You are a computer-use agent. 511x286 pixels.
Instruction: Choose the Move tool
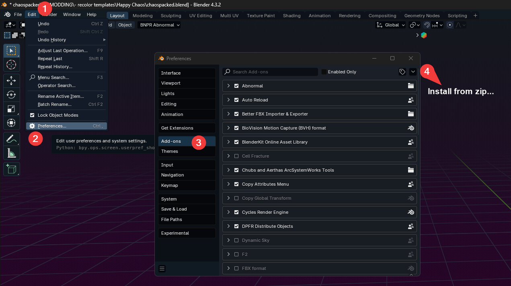(11, 81)
